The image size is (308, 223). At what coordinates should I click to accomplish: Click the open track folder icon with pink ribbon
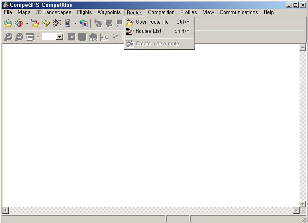click(35, 23)
